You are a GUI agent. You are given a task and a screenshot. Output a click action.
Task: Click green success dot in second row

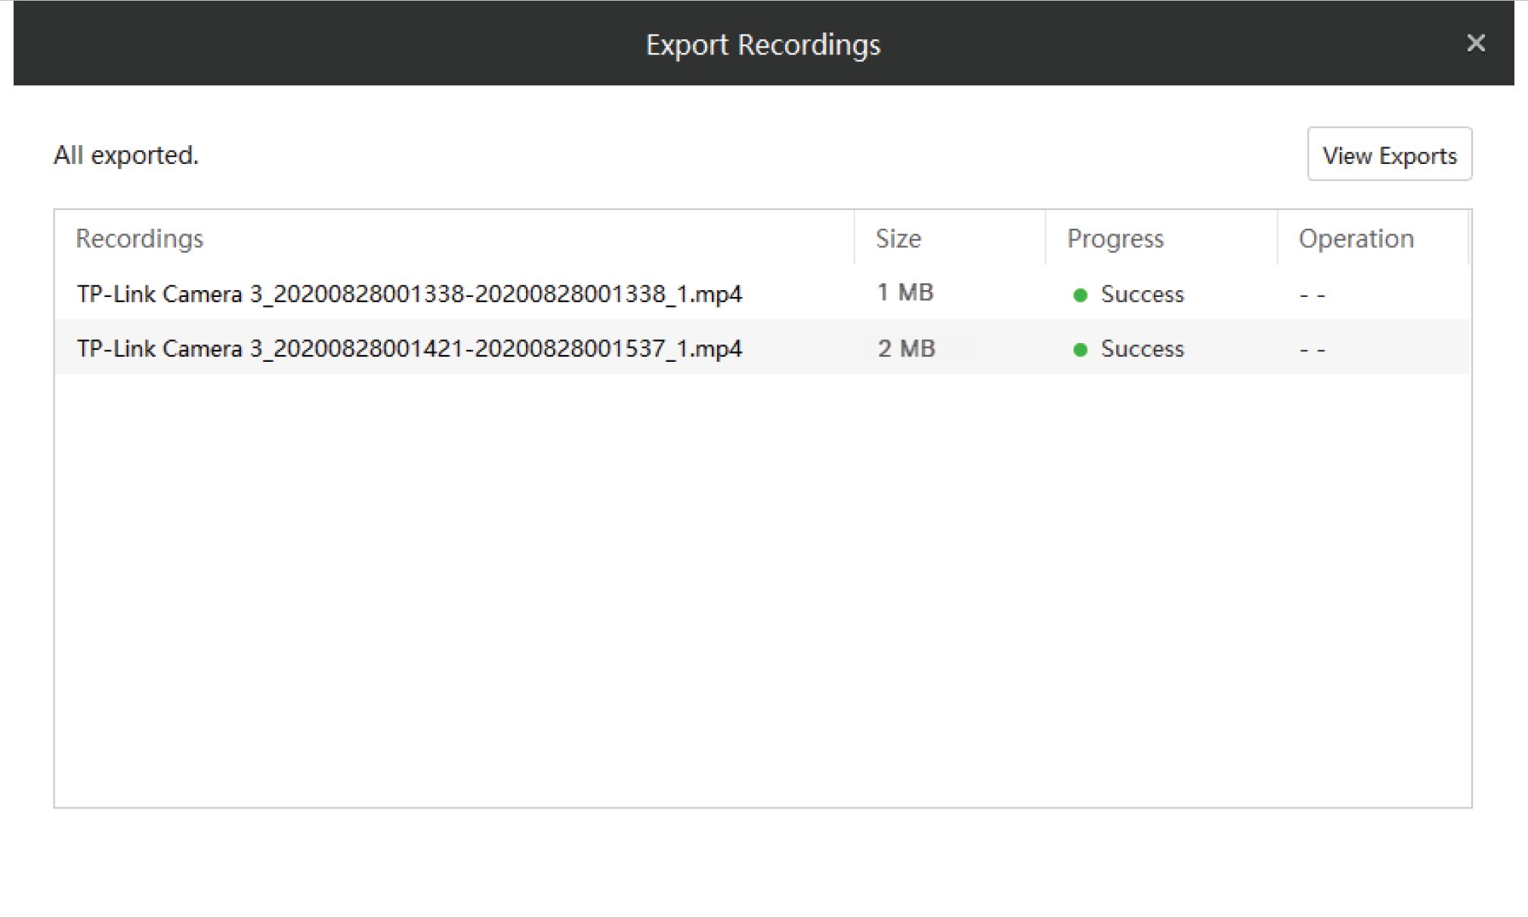coord(1080,350)
